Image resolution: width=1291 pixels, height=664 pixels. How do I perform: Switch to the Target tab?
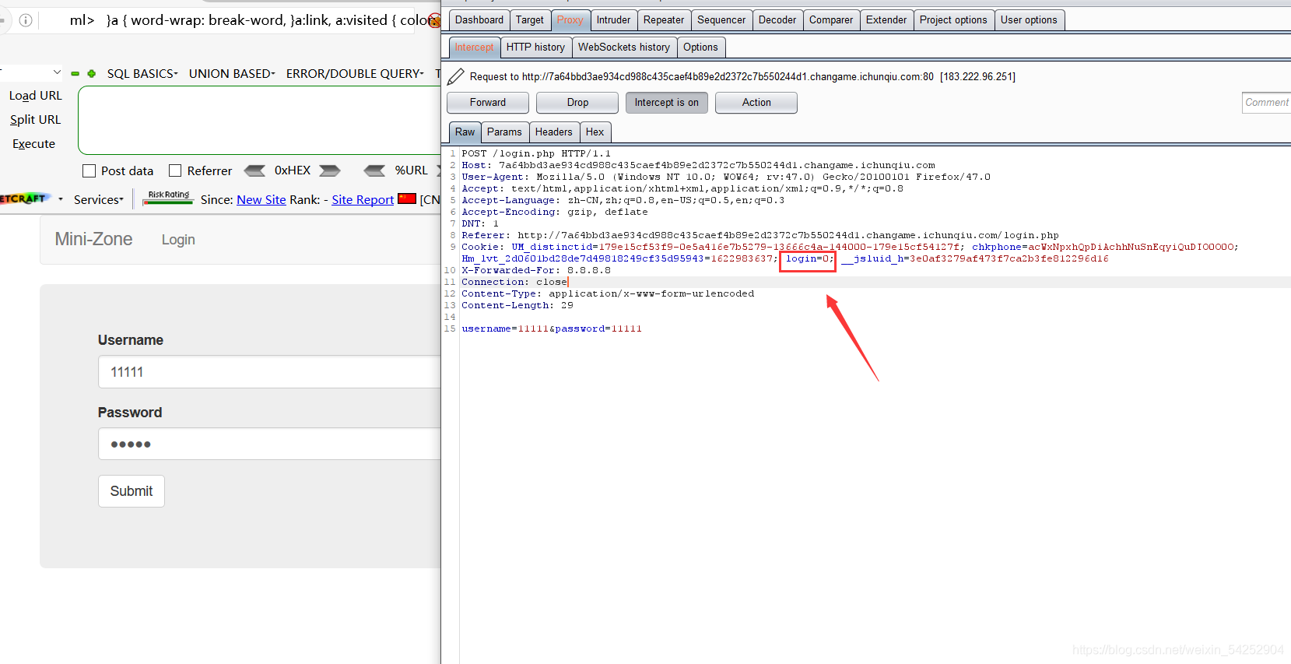click(530, 20)
